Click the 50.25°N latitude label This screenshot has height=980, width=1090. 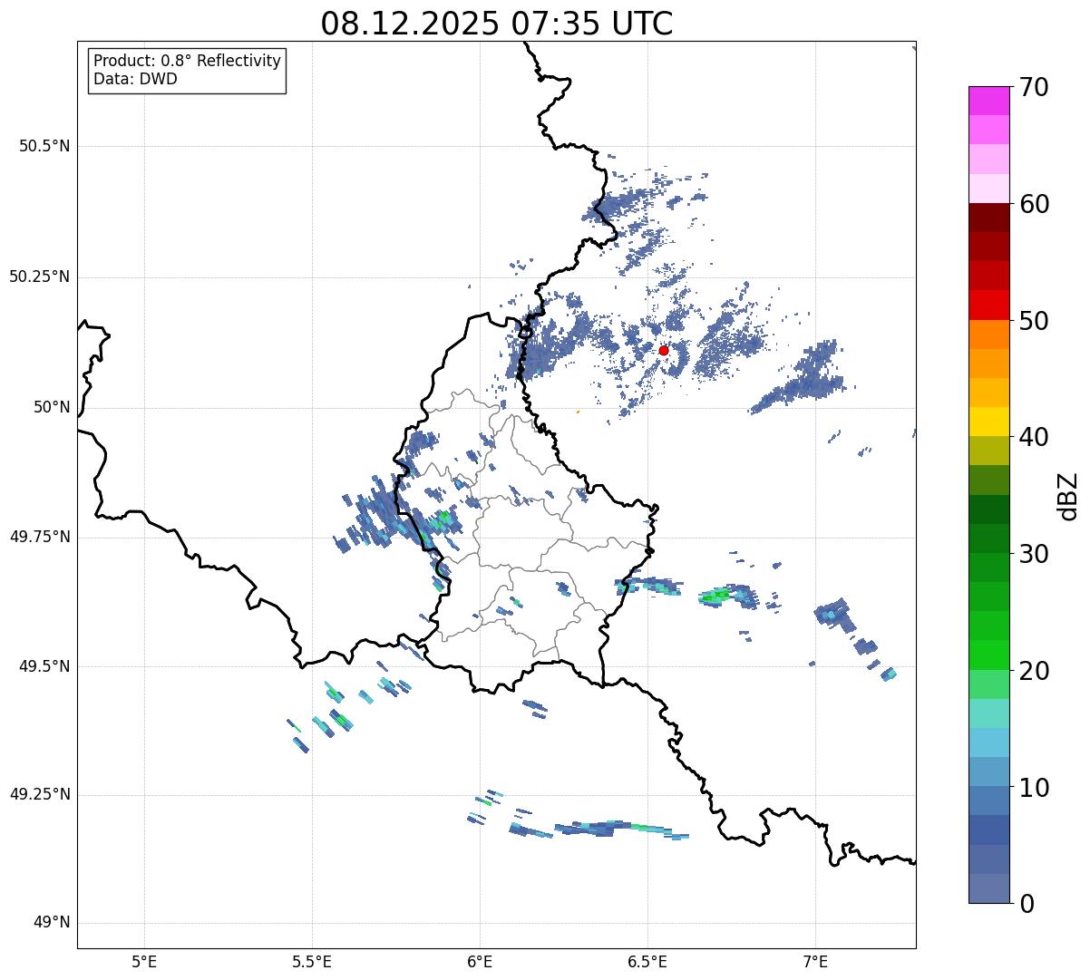click(39, 277)
